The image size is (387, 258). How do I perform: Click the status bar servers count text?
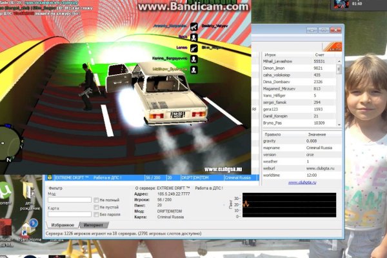pyautogui.click(x=123, y=233)
